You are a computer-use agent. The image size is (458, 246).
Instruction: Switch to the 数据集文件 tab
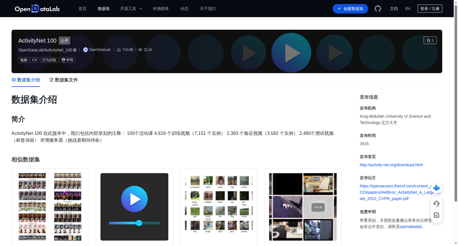point(64,80)
